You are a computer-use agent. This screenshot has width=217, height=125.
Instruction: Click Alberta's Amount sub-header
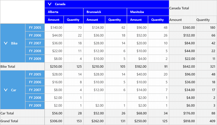click(x=54, y=20)
